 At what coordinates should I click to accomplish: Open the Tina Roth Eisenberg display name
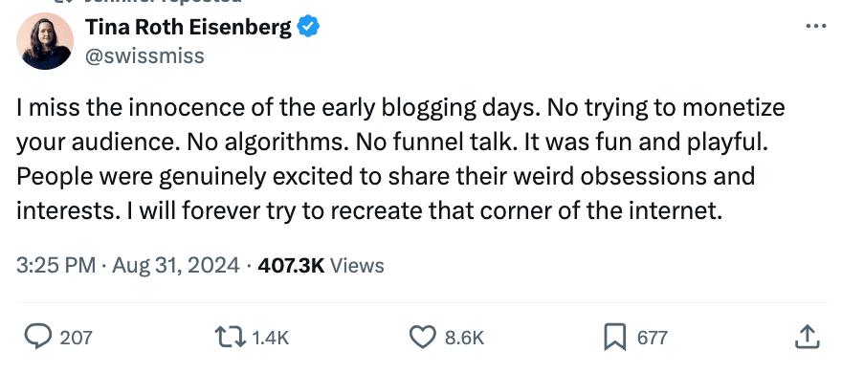coord(188,27)
